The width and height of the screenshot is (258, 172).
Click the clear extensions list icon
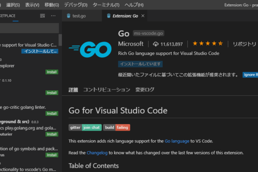[x=43, y=16]
